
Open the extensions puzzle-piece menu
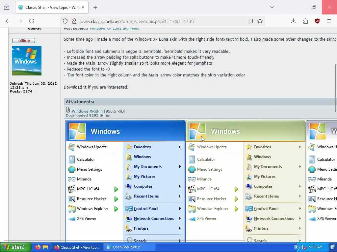(x=305, y=21)
